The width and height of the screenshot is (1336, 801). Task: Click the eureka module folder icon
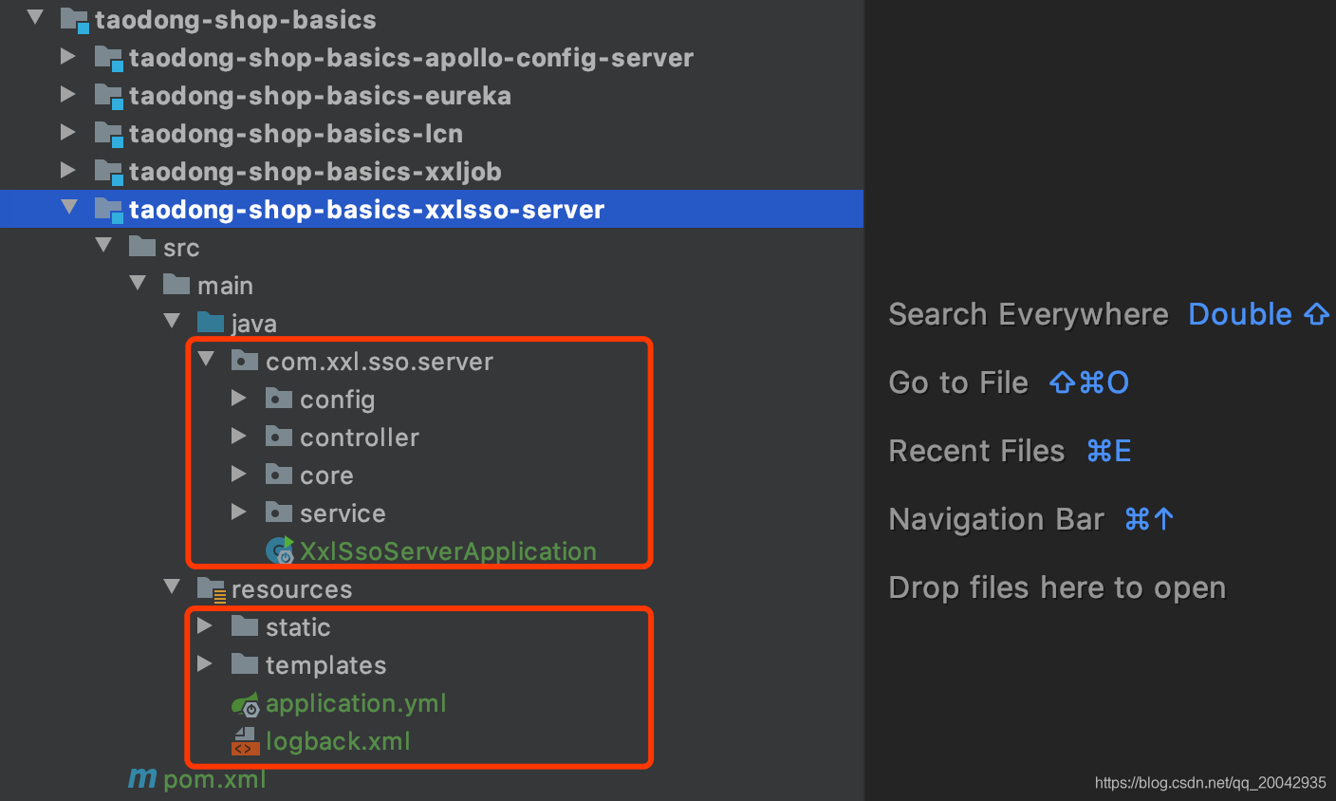(x=108, y=96)
